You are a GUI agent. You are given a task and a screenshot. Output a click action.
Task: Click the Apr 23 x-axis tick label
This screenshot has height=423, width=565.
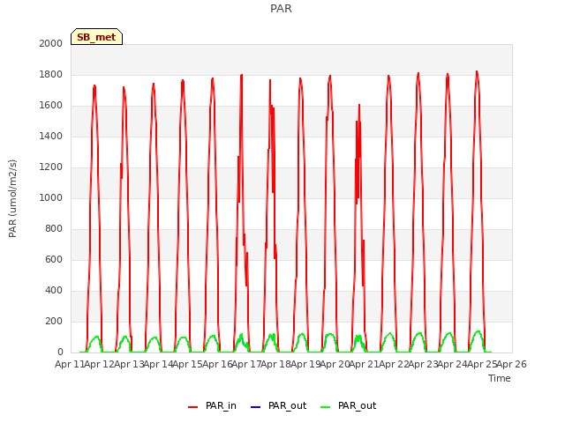(423, 364)
